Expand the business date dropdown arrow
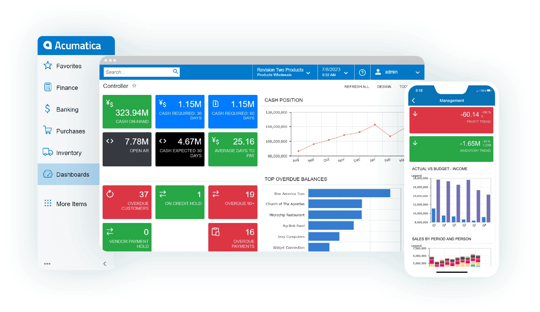Viewport: 540px width, 312px height. click(x=346, y=73)
